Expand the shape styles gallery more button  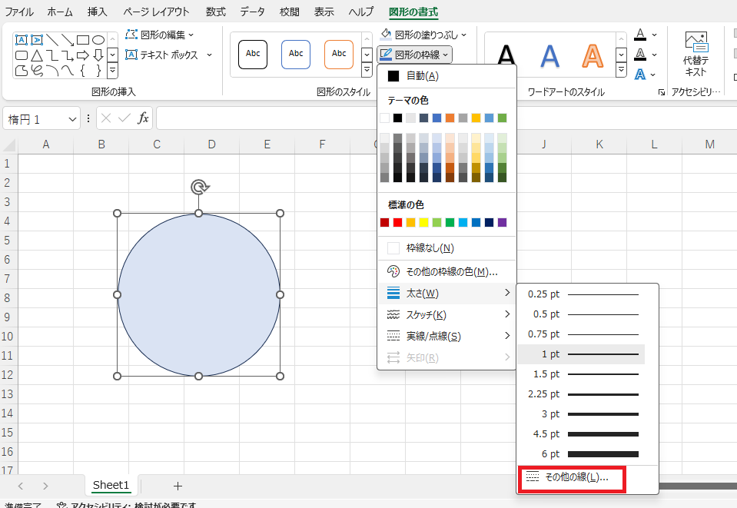tap(367, 69)
